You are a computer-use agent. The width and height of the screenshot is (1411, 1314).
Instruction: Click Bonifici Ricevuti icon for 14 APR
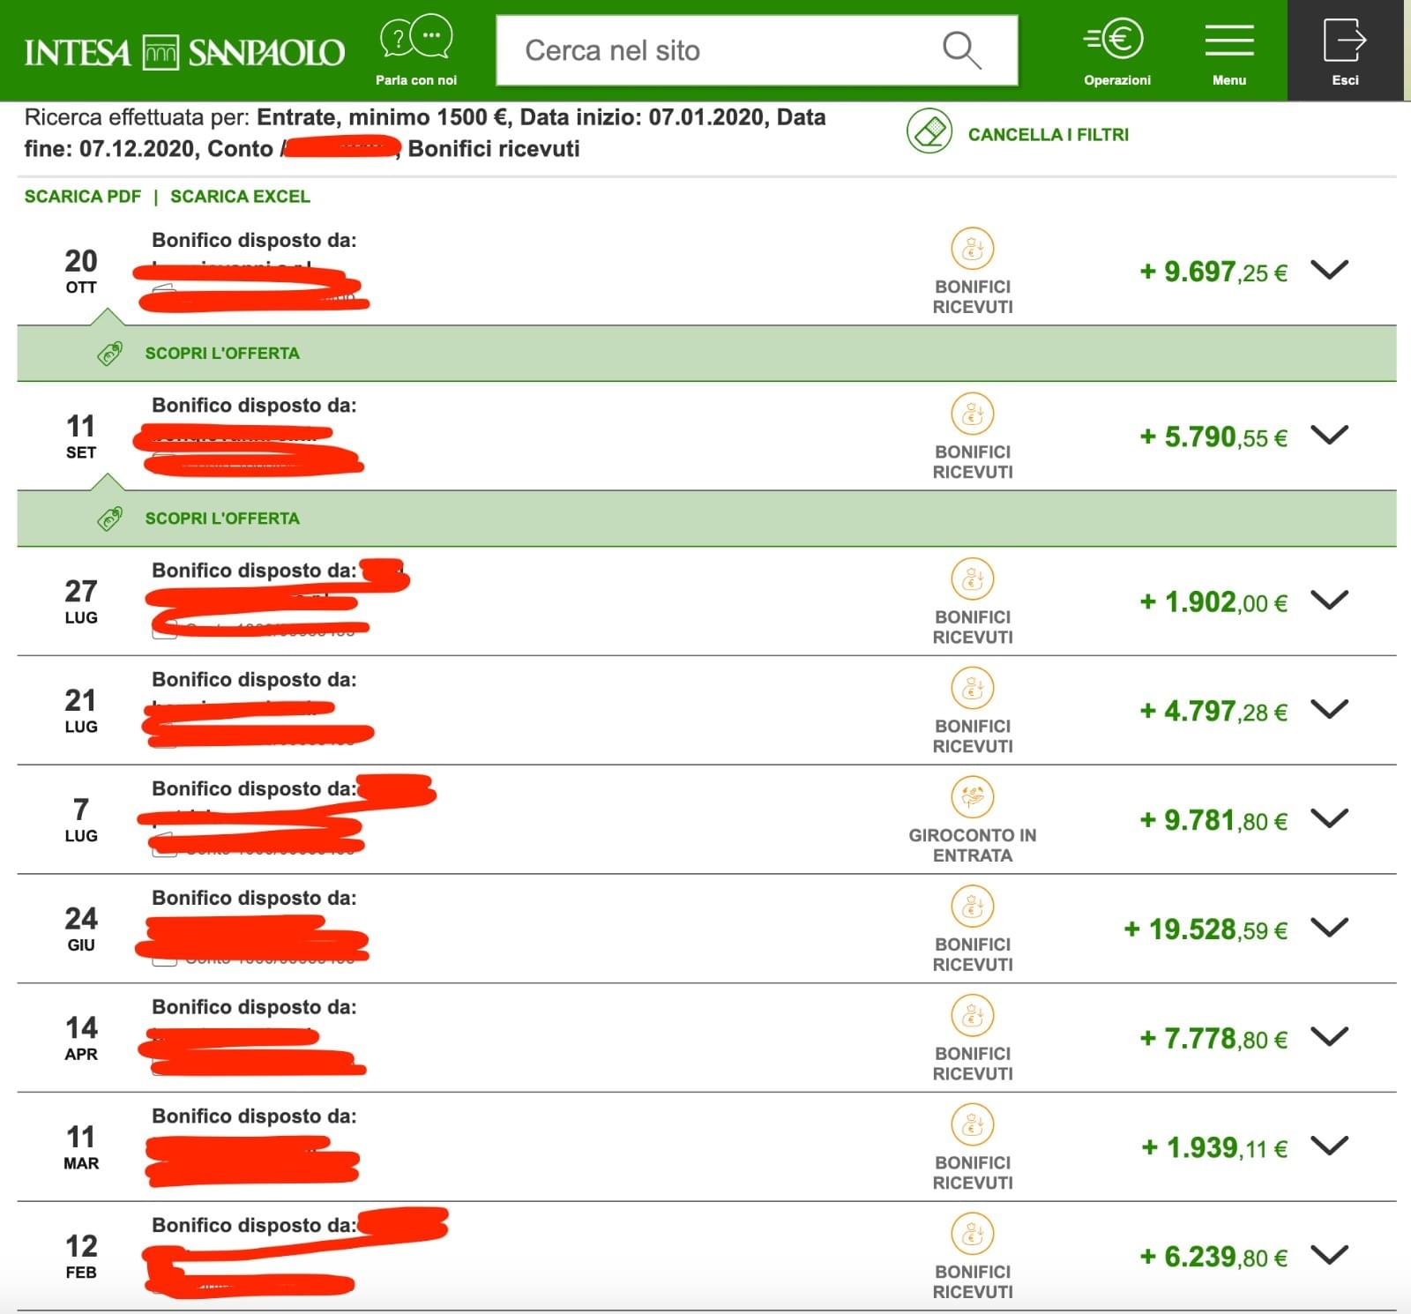pos(973,1016)
